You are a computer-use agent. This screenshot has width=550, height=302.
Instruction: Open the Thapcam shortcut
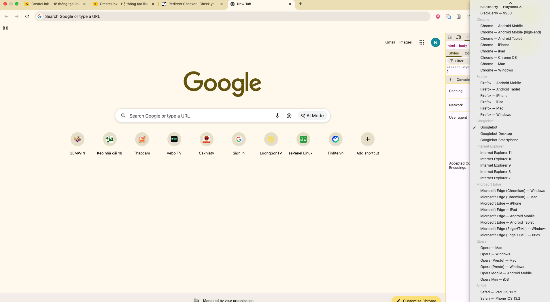(142, 144)
